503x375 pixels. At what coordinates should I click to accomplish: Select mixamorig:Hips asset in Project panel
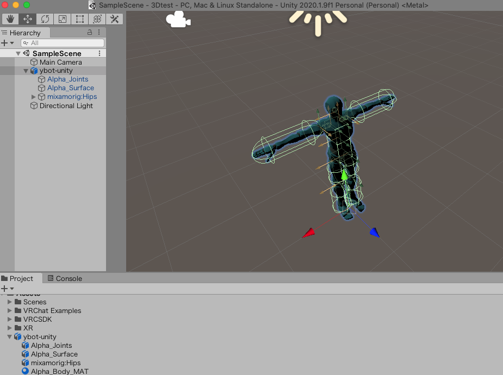click(x=56, y=363)
